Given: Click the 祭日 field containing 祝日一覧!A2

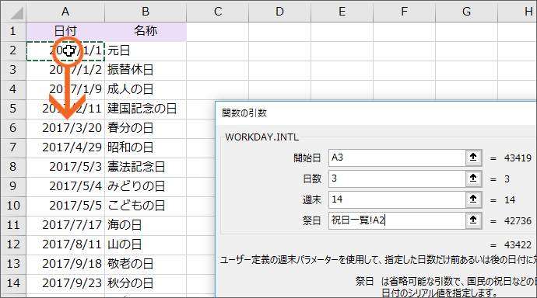Looking at the screenshot, I should tap(397, 221).
